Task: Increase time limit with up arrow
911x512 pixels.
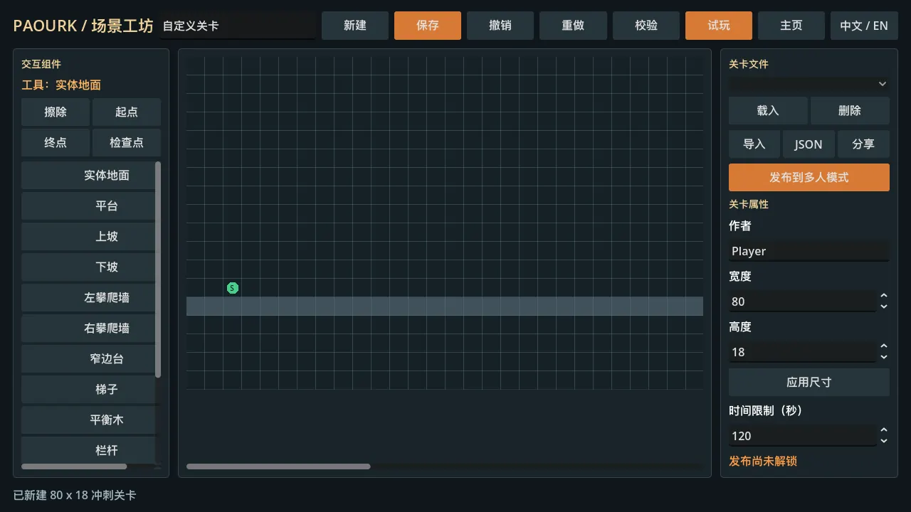Action: [x=884, y=430]
